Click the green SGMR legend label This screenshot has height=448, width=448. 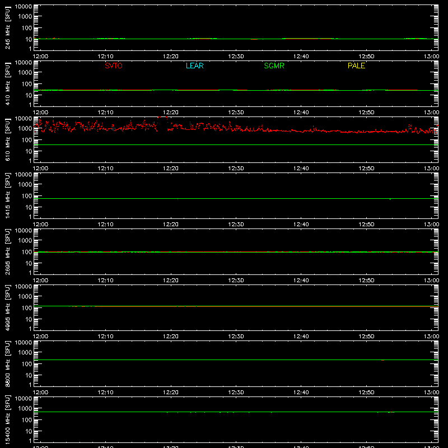tap(274, 66)
